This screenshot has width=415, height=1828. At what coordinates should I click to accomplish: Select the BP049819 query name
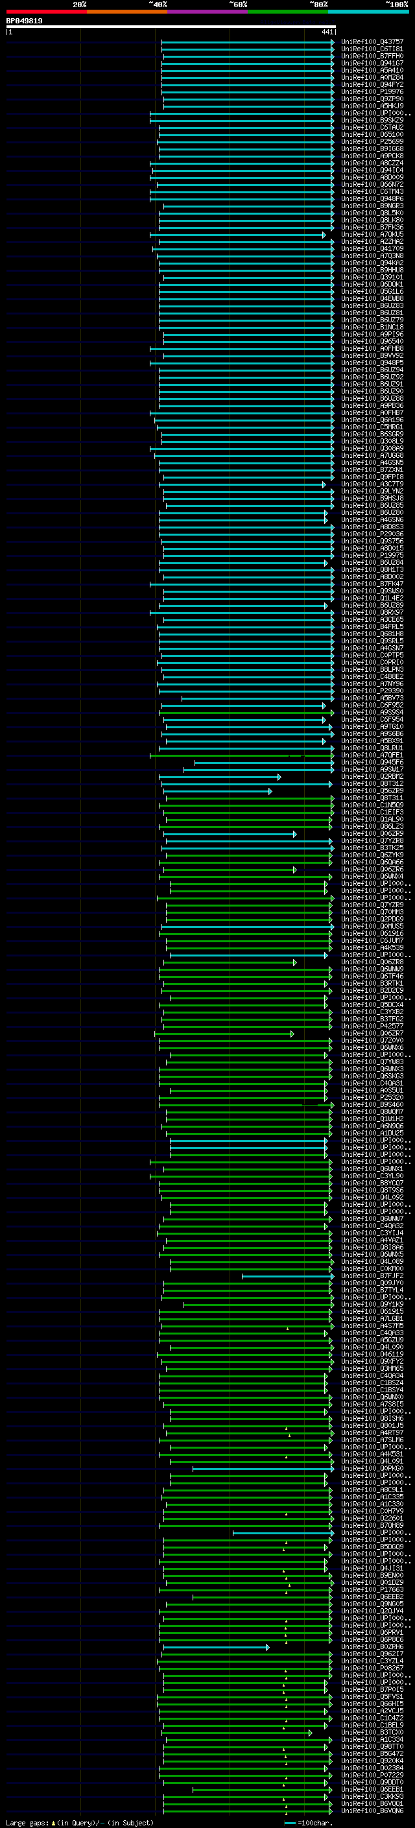coord(24,21)
